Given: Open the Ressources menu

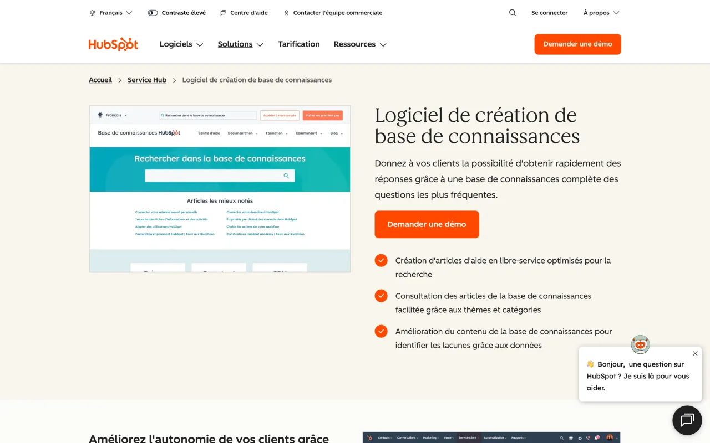Looking at the screenshot, I should tap(360, 44).
